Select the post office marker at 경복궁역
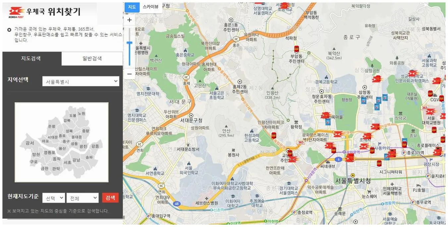This screenshot has width=448, height=227. click(338, 134)
